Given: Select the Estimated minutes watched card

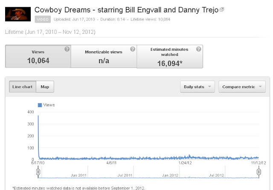Looking at the screenshot, I should 170,56.
